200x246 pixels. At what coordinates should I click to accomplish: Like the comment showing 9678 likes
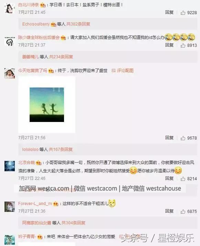tap(183, 138)
